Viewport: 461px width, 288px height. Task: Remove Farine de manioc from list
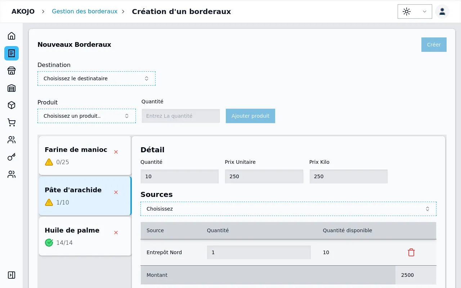point(116,152)
